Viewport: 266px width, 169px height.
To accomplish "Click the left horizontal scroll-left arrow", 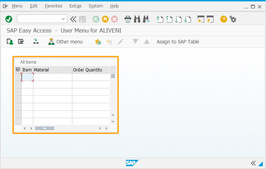I will click(25, 128).
